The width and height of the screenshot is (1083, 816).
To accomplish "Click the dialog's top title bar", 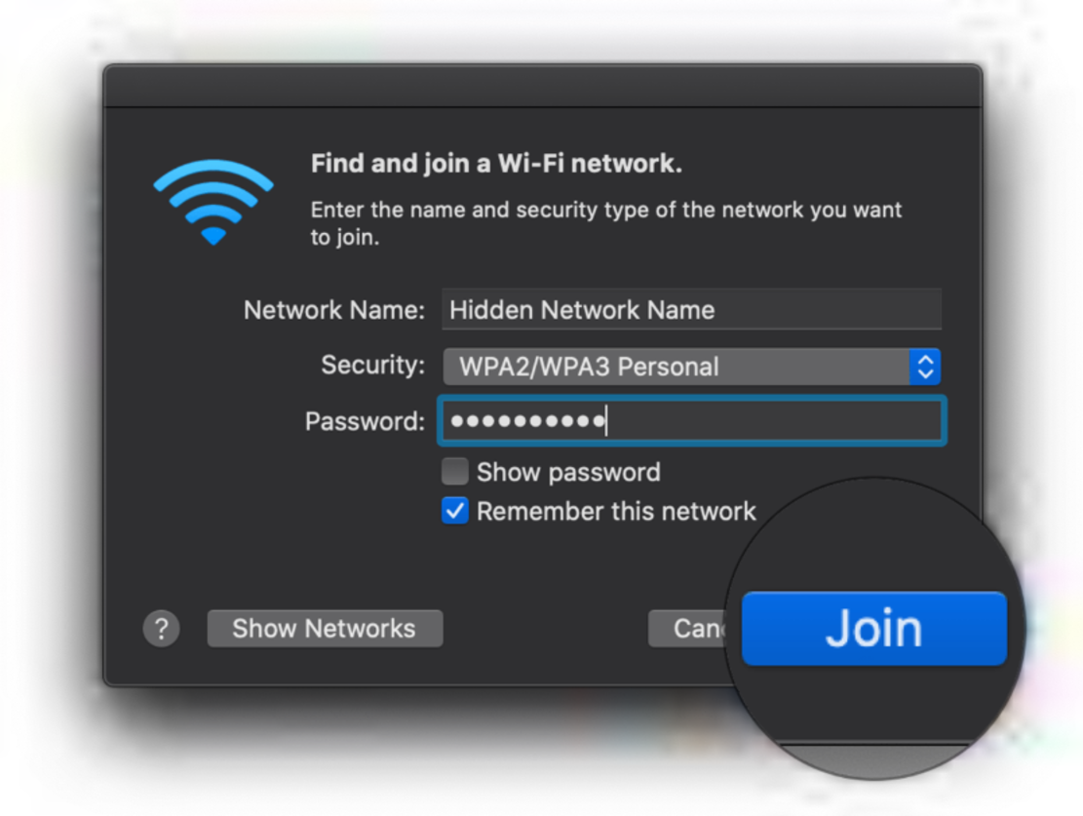I will click(x=542, y=87).
